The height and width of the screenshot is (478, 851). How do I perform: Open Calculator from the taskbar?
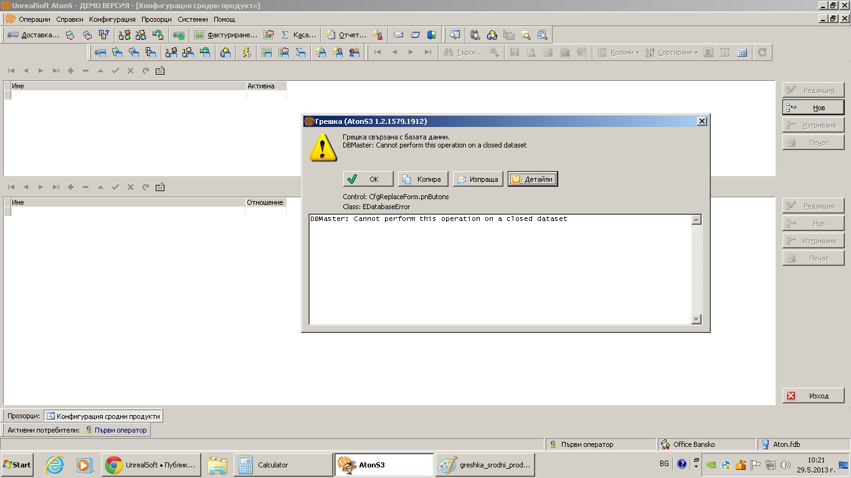pos(283,465)
